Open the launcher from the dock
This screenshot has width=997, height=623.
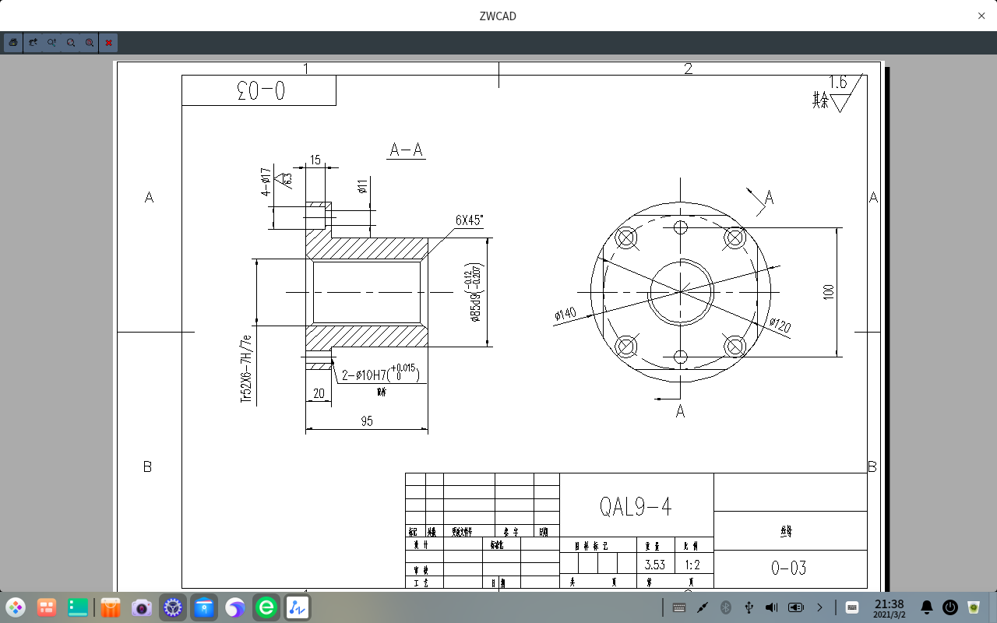coord(16,607)
